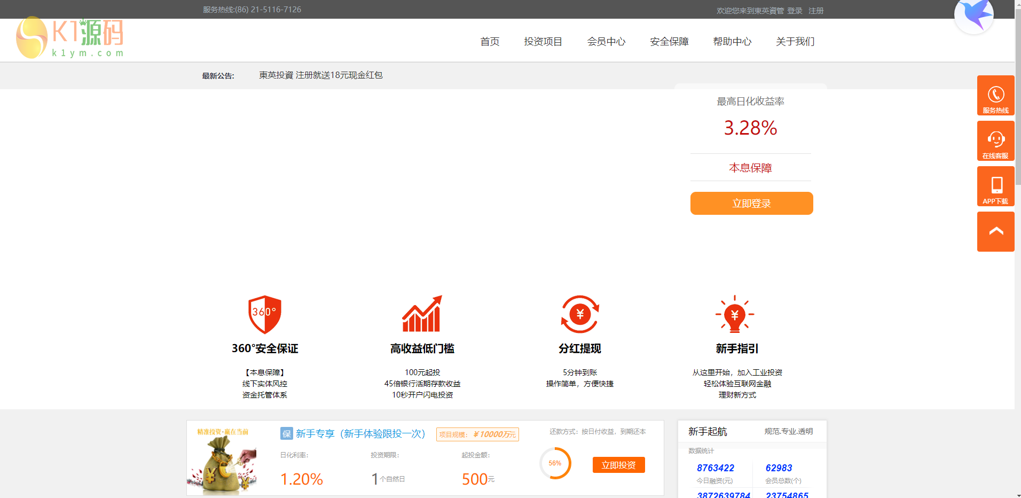Click the K1 source code site logo
This screenshot has width=1021, height=498.
point(70,38)
